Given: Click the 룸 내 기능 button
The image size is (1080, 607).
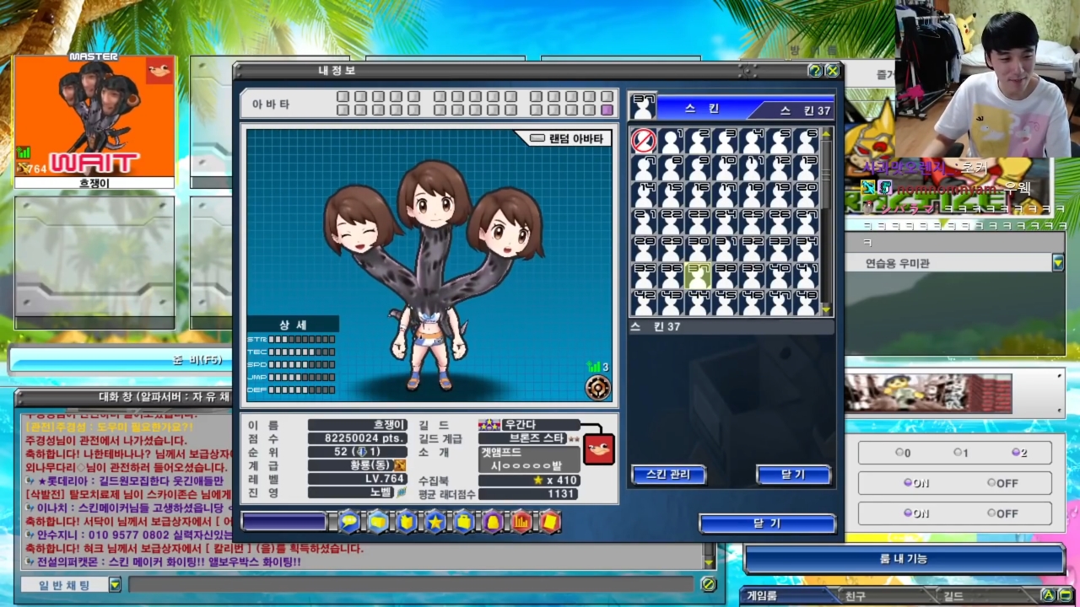Looking at the screenshot, I should [x=904, y=559].
